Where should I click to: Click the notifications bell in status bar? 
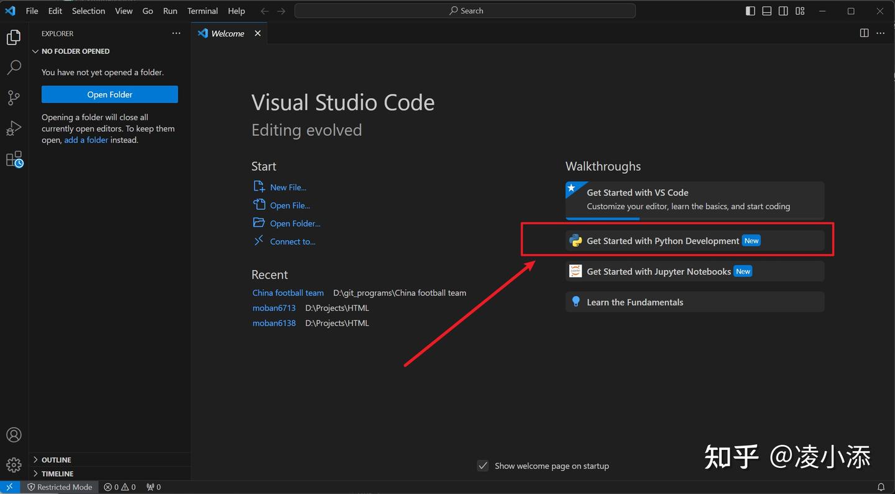click(881, 487)
